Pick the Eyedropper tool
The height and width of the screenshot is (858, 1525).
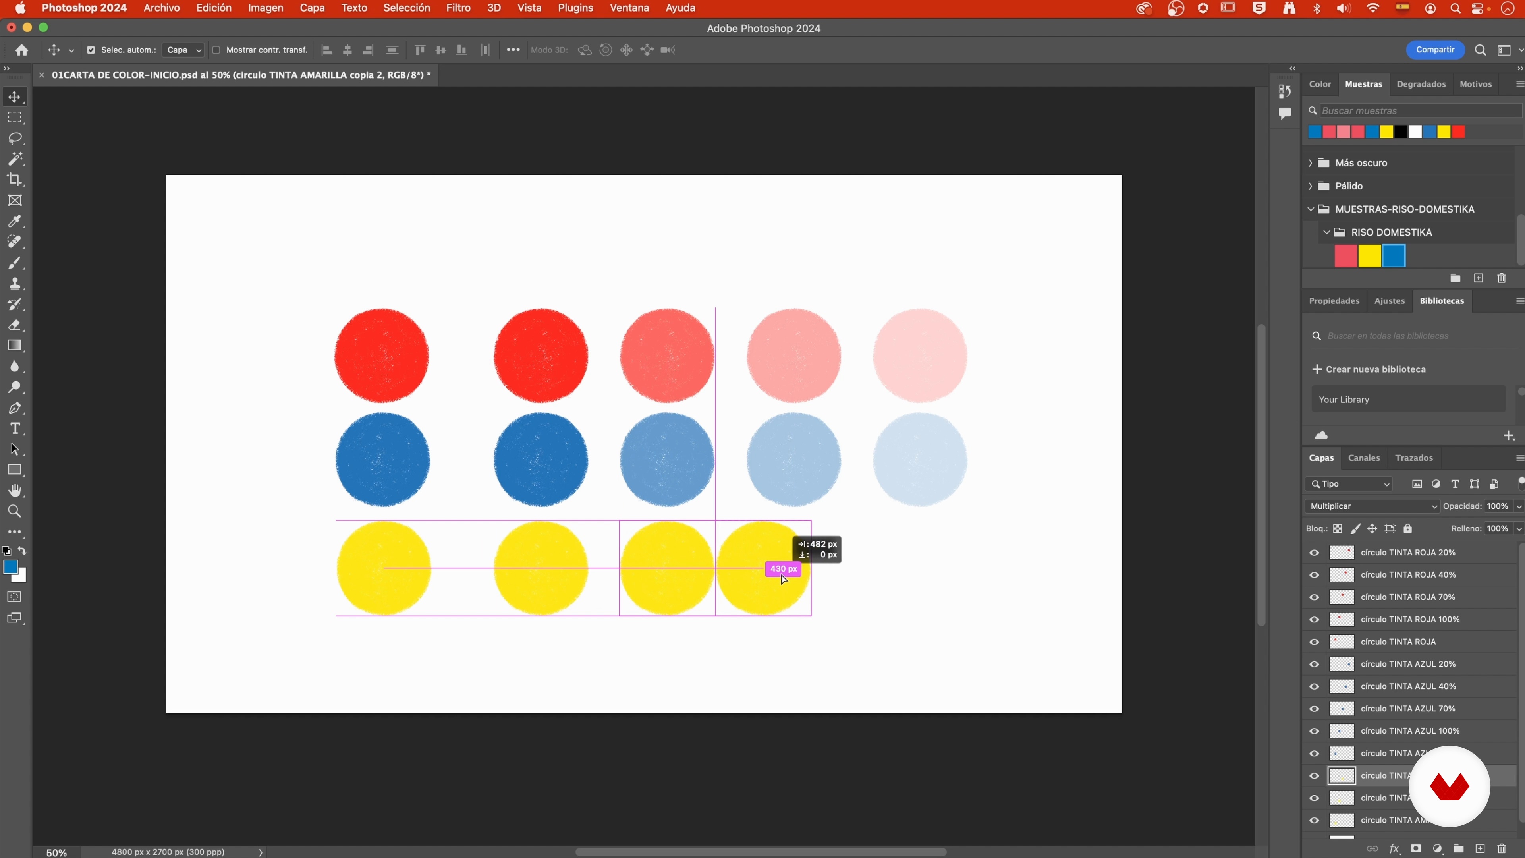(15, 222)
